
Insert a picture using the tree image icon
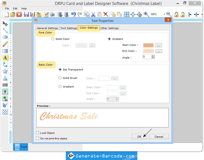(x=5, y=92)
